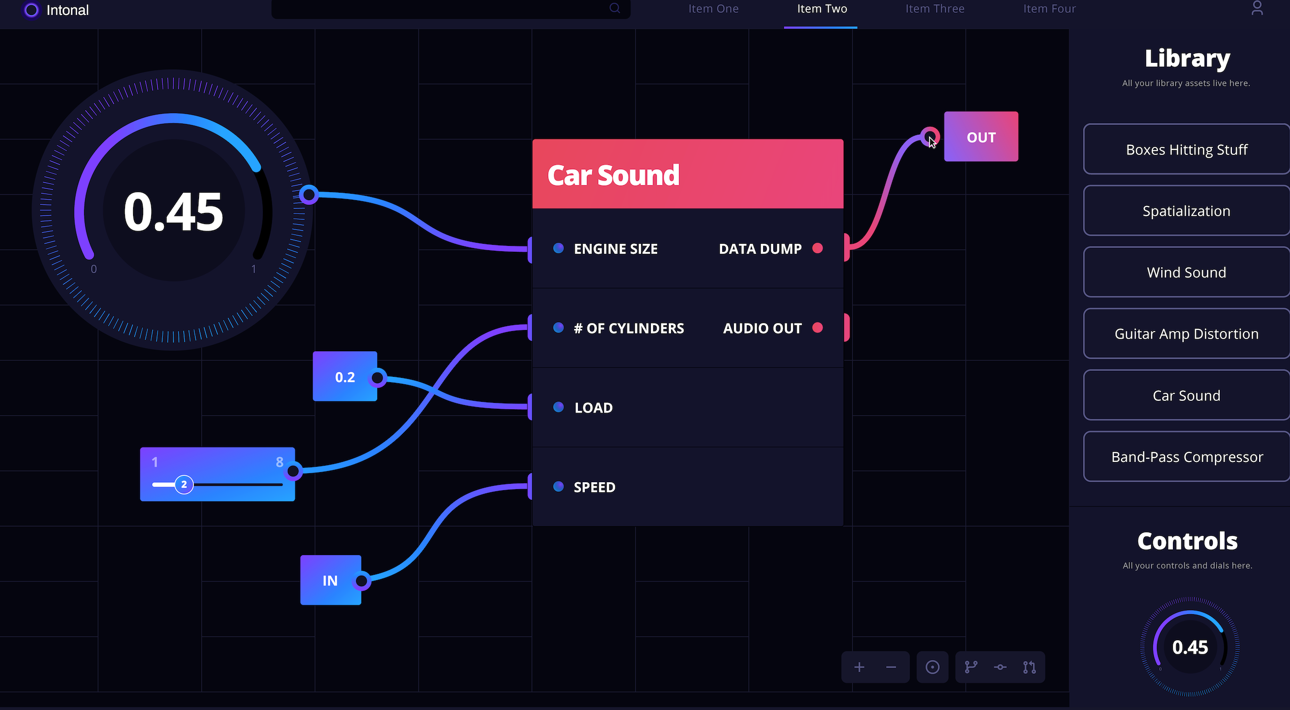Viewport: 1290px width, 710px height.
Task: Click the OUT node input connector
Action: click(929, 137)
